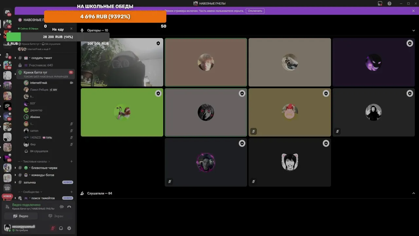Turn on camera with Видео button
The width and height of the screenshot is (419, 236).
[21, 216]
